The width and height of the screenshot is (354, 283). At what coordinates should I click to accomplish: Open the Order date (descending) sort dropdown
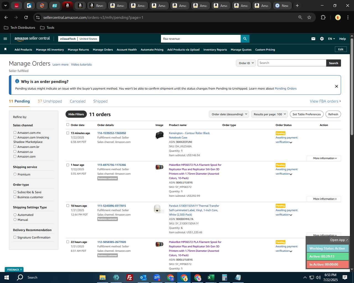point(229,114)
